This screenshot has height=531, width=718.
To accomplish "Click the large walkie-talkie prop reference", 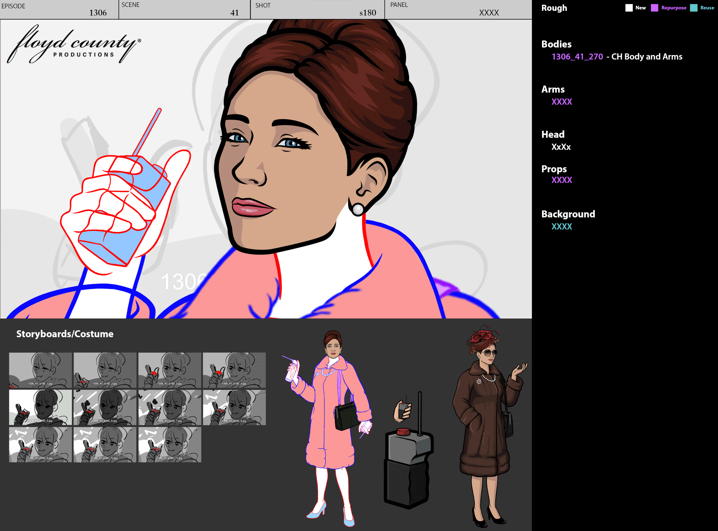I will [409, 450].
